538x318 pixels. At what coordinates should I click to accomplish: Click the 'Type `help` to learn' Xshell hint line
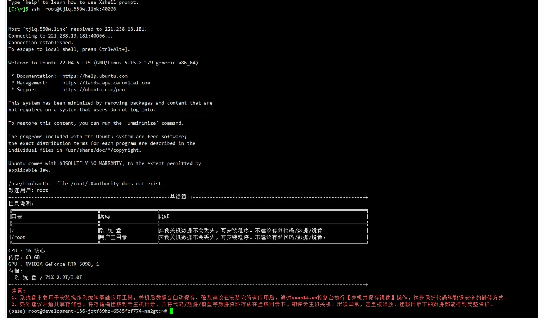(x=73, y=2)
